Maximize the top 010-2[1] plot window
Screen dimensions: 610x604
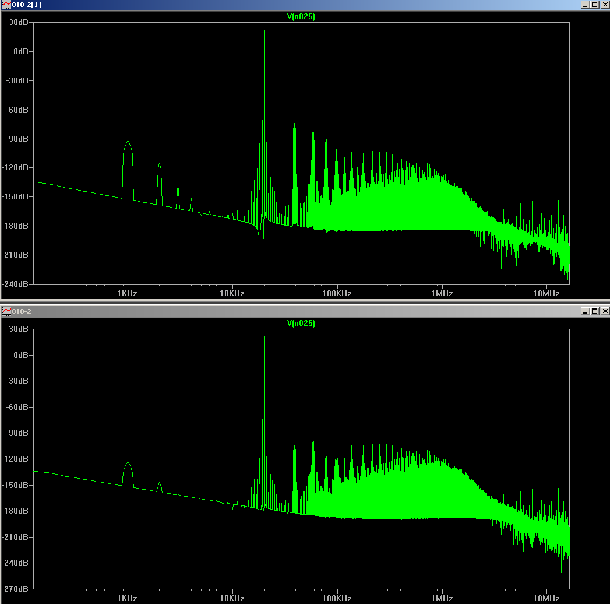594,5
